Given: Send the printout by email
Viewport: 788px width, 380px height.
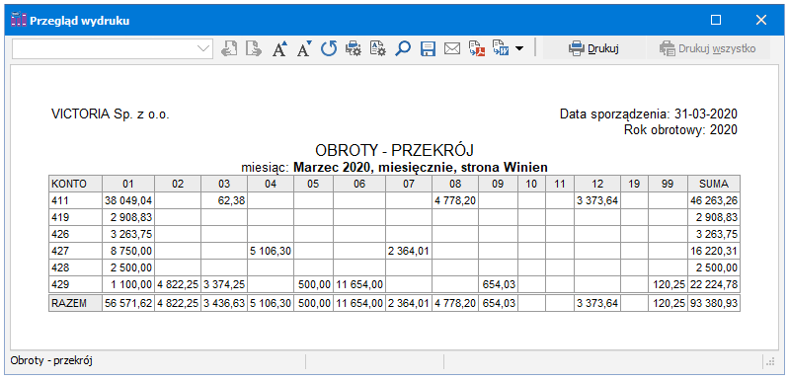Looking at the screenshot, I should (452, 48).
